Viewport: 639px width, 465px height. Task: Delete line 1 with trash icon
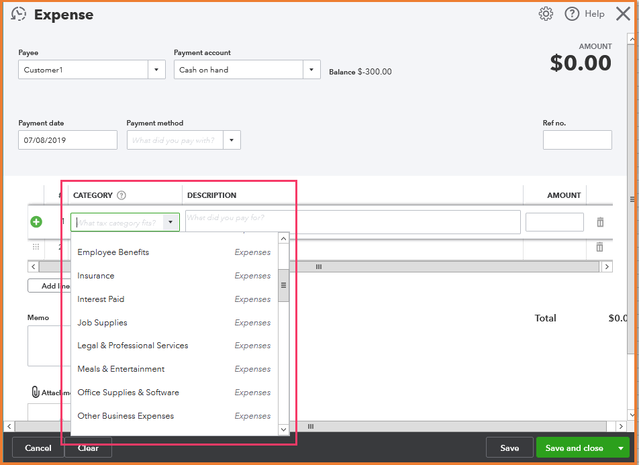(600, 222)
